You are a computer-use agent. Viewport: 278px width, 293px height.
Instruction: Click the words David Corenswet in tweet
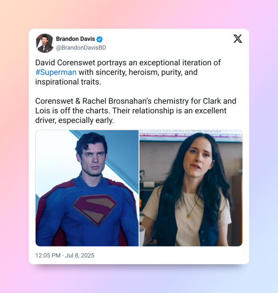pyautogui.click(x=65, y=62)
